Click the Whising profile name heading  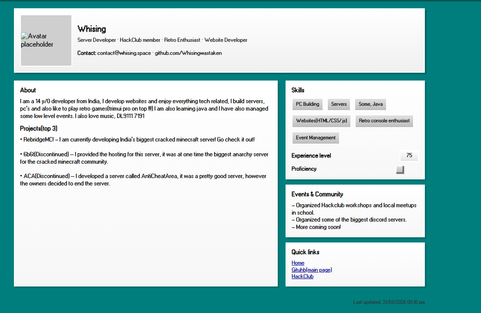point(91,29)
